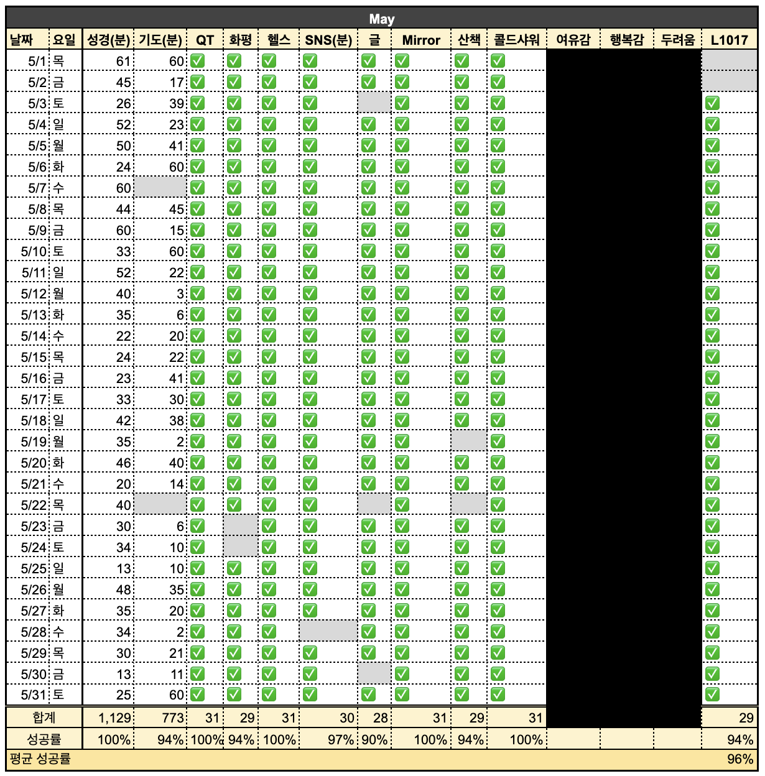765x776 pixels.
Task: Toggle the QT checkbox in row 5/22
Action: pos(198,505)
